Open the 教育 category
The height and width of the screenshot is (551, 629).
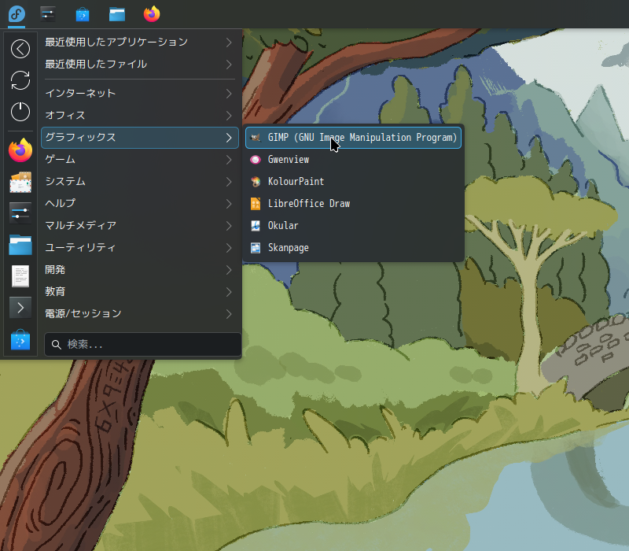[140, 292]
